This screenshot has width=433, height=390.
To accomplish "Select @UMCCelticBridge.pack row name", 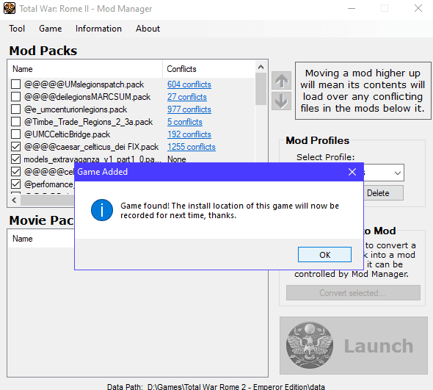I will tap(67, 134).
